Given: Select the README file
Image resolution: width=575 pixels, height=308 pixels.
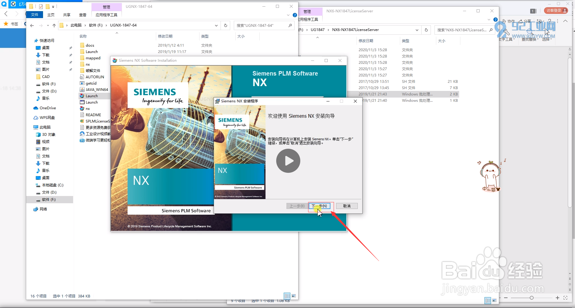Looking at the screenshot, I should click(93, 115).
